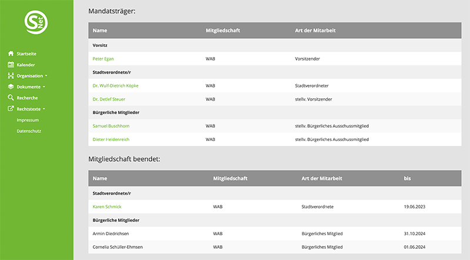This screenshot has height=260, width=470.
Task: Open the Impressum menu entry
Action: pyautogui.click(x=28, y=120)
